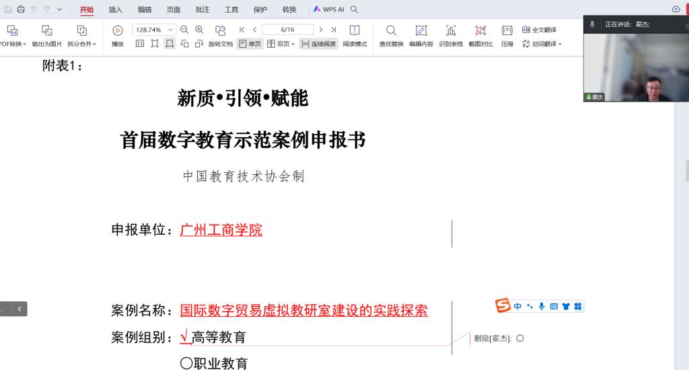Zoom in with the magnifier plus icon
This screenshot has width=689, height=370.
(x=199, y=30)
